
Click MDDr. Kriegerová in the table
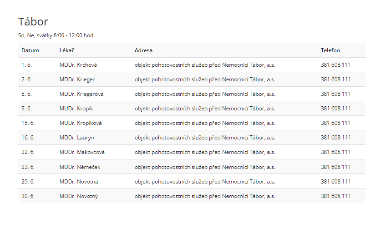pyautogui.click(x=81, y=94)
